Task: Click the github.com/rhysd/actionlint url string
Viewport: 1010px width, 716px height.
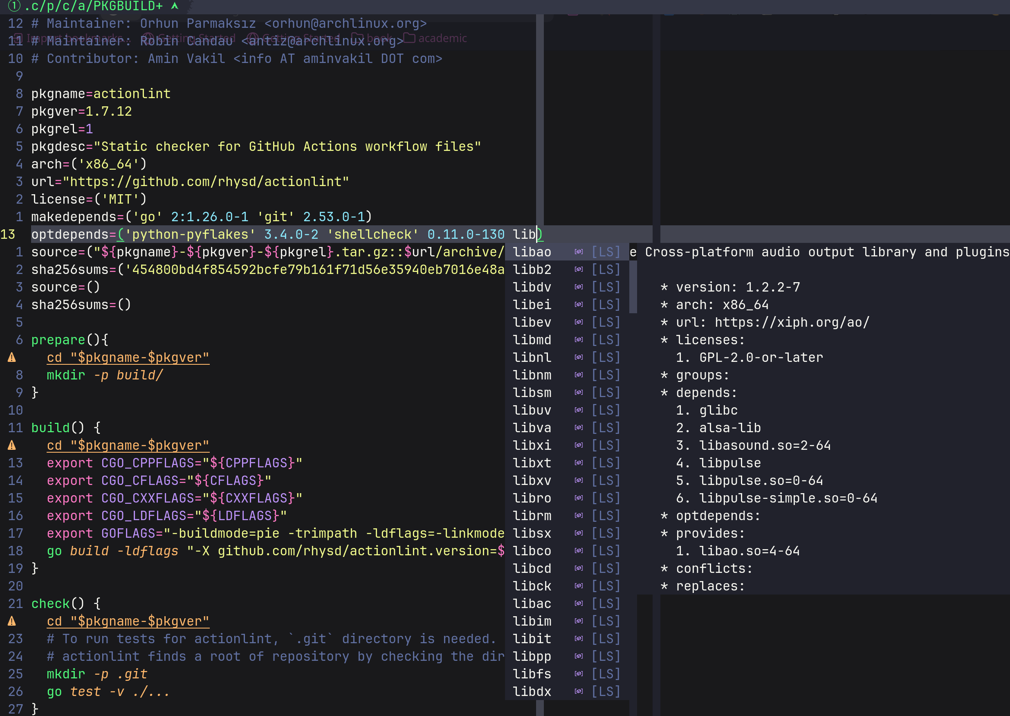Action: 206,182
